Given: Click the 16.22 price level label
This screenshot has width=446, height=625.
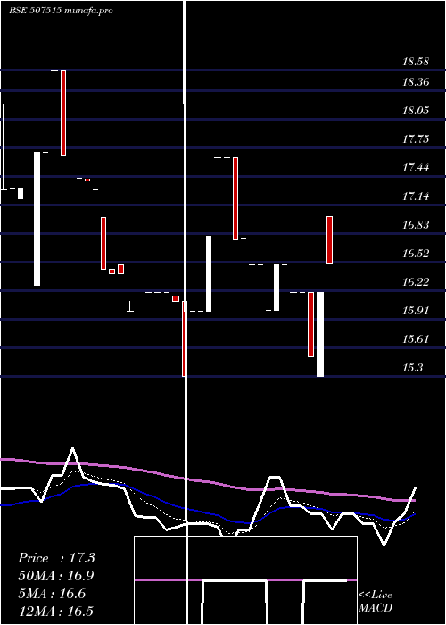Looking at the screenshot, I should click(416, 282).
